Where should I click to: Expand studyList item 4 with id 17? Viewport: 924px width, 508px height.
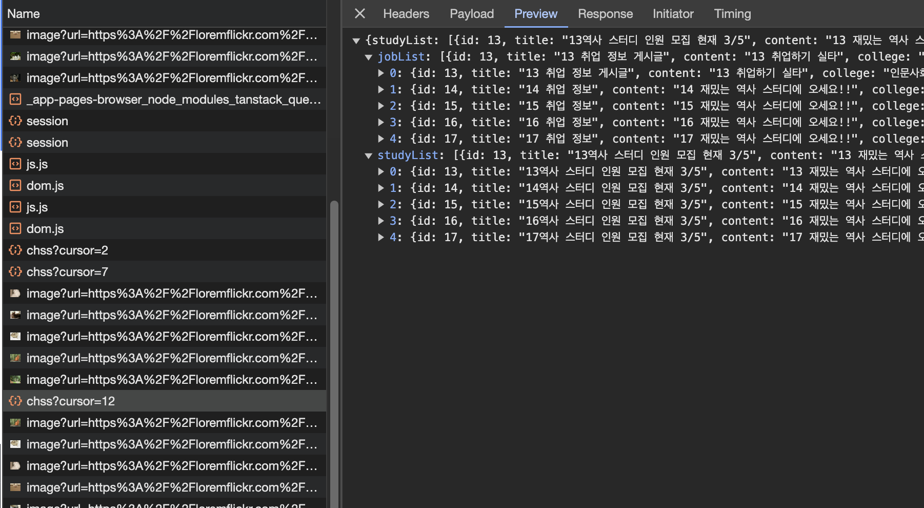[x=381, y=238]
